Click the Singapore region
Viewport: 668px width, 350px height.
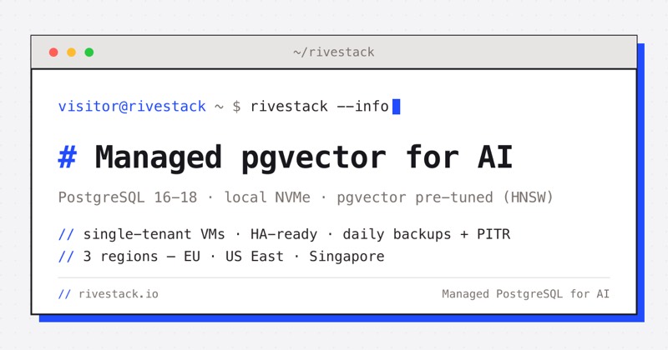tap(347, 257)
